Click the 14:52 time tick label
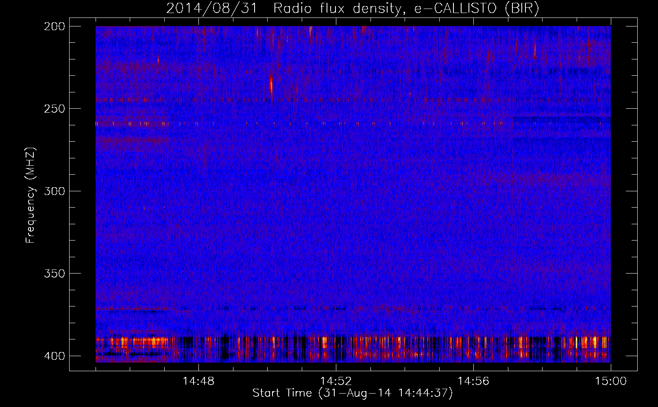This screenshot has height=407, width=658. click(x=336, y=381)
